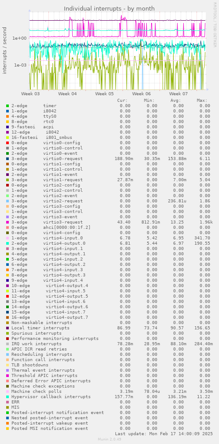219x444 pixels.
Task: Click the Hypervisor callback interrupts cyan swatch
Action: pyautogui.click(x=7, y=397)
